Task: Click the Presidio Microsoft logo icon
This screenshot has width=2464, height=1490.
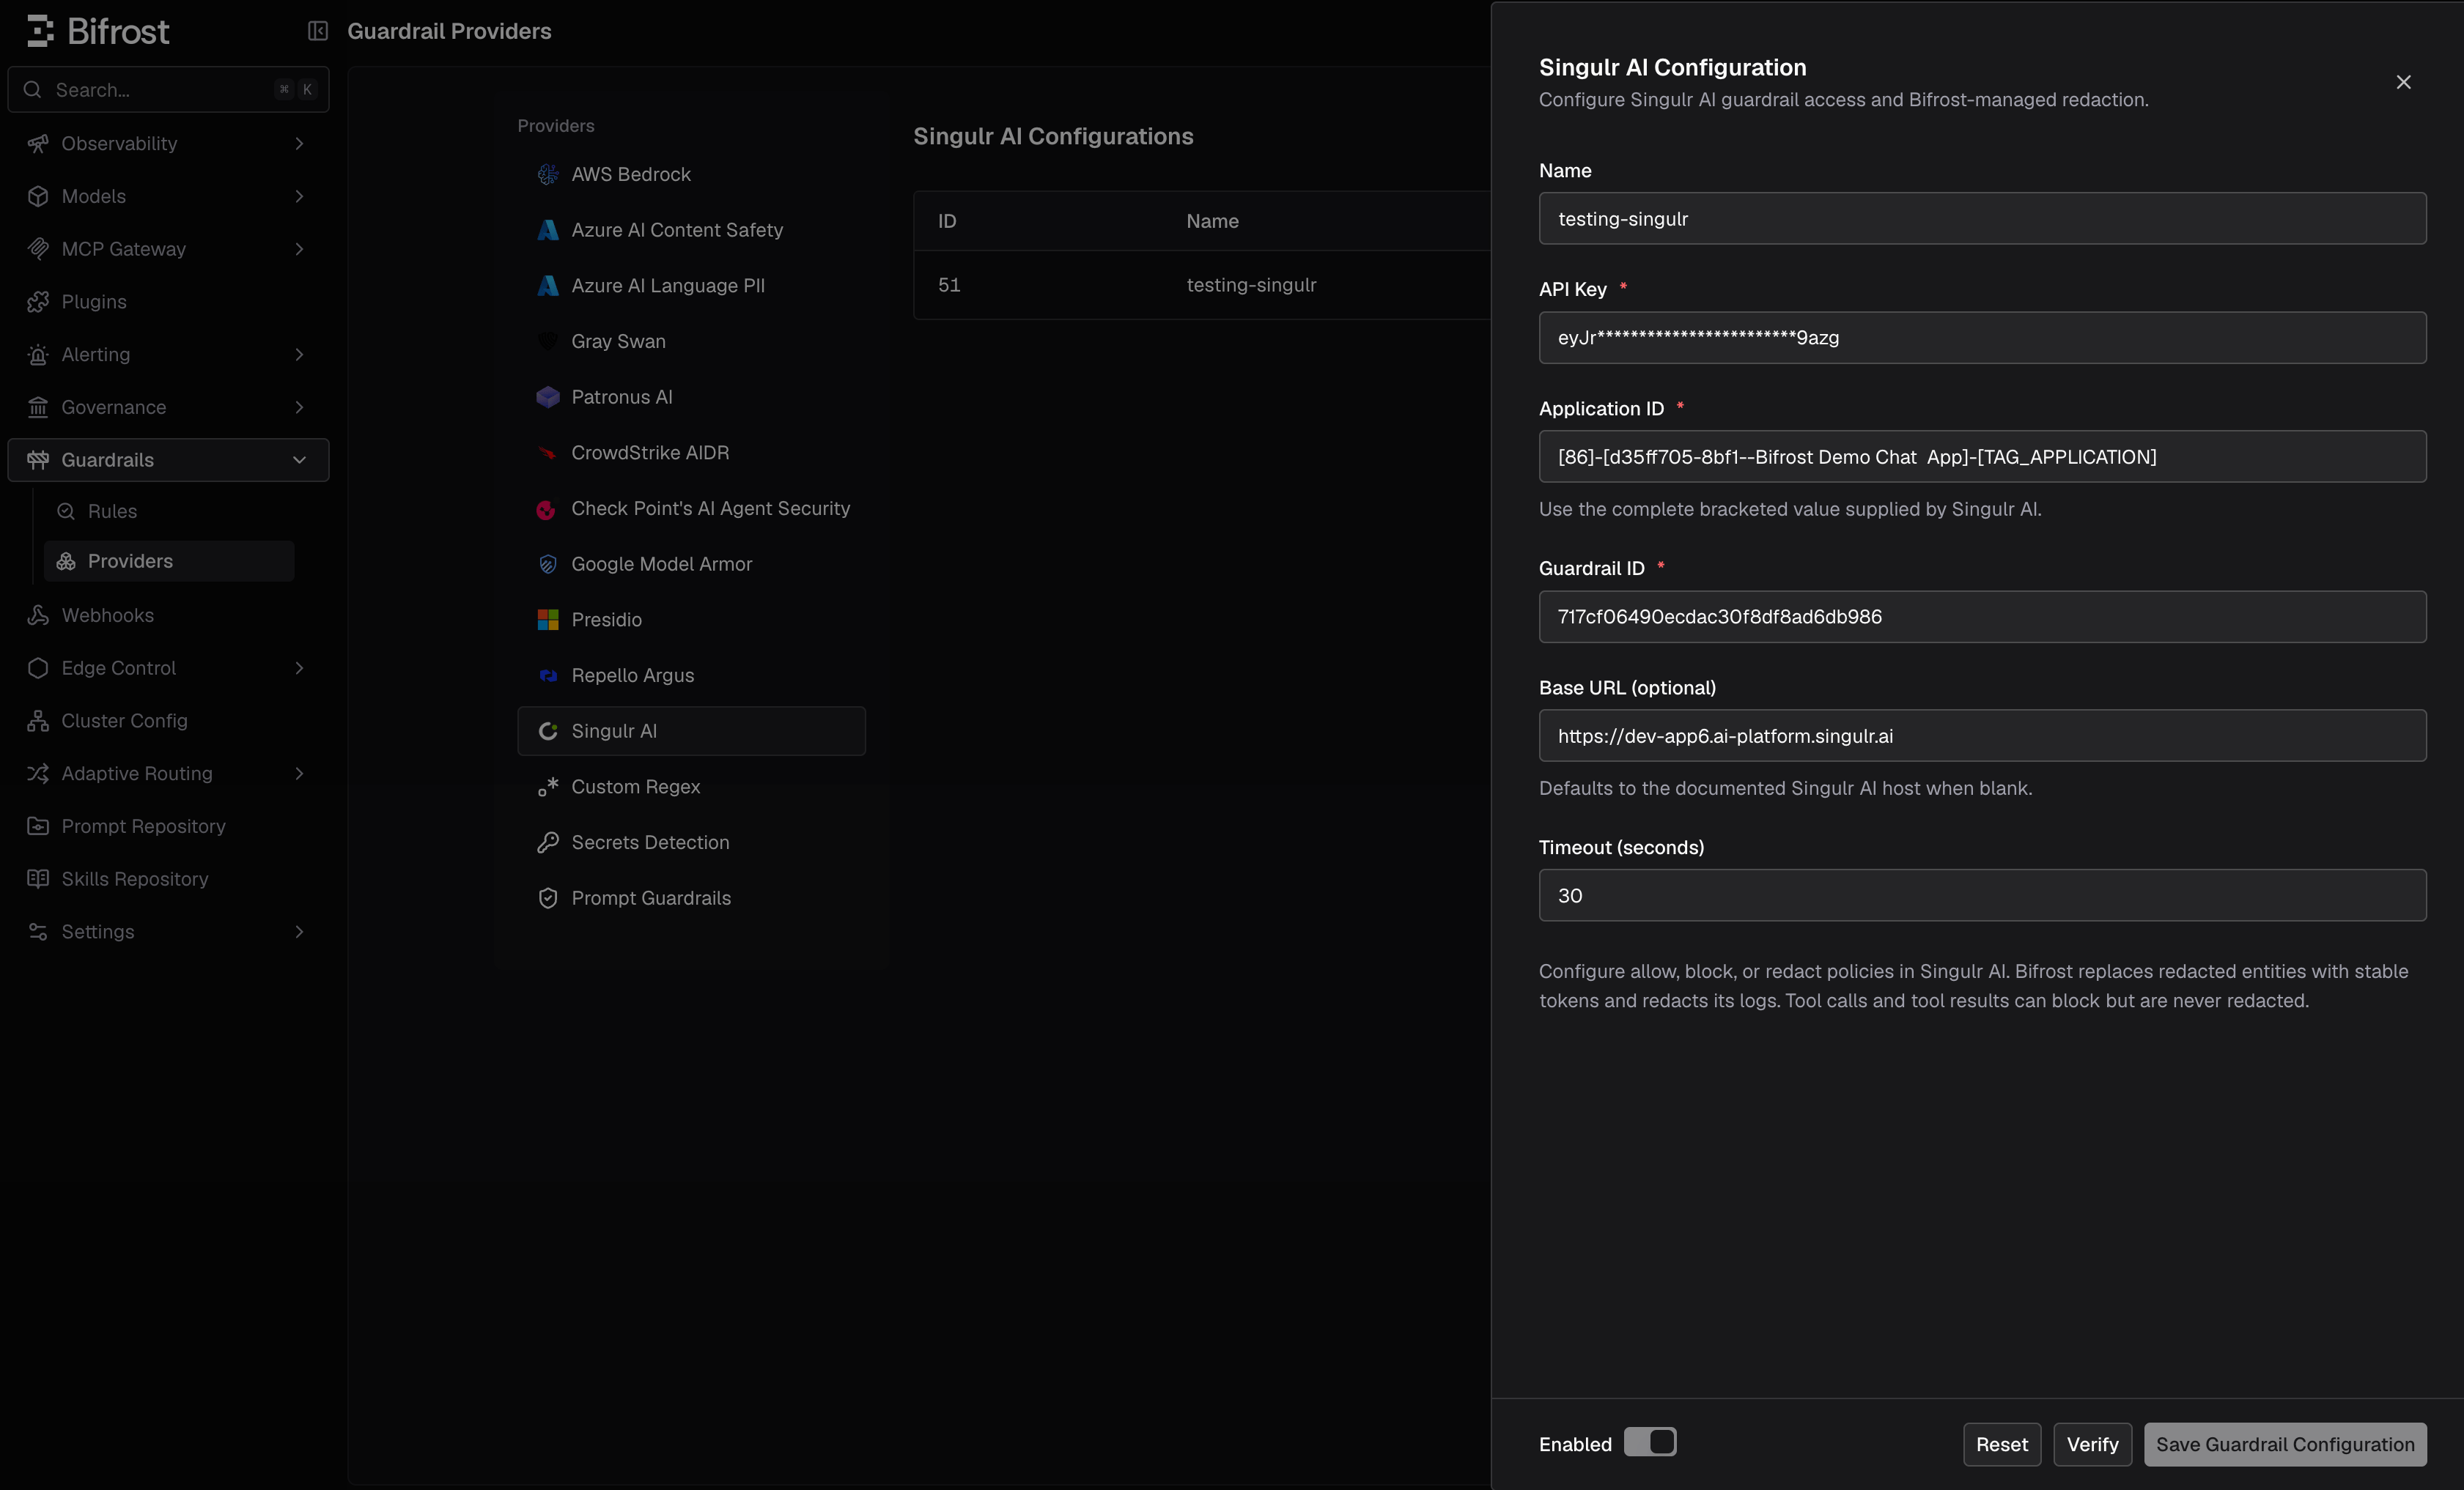Action: coord(548,620)
